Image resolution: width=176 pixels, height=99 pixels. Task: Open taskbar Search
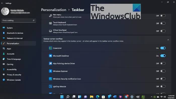point(68,97)
